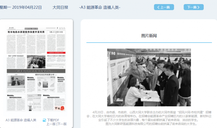The image size is (217, 128).
Task: Click the 图片新闻 article heading
Action: click(x=149, y=36)
